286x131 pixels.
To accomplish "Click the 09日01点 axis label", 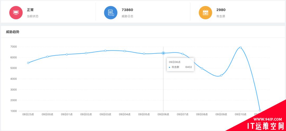I will [67, 114].
